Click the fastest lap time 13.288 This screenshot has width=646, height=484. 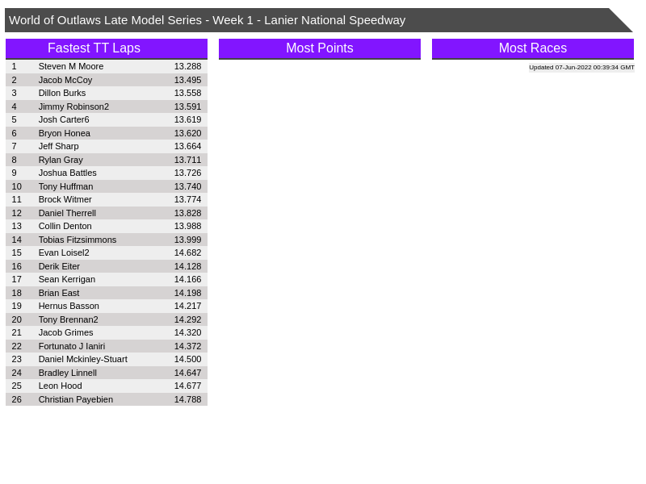point(187,66)
